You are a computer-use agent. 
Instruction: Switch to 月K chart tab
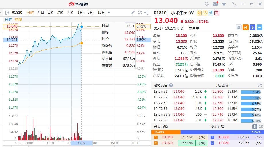[70, 13]
